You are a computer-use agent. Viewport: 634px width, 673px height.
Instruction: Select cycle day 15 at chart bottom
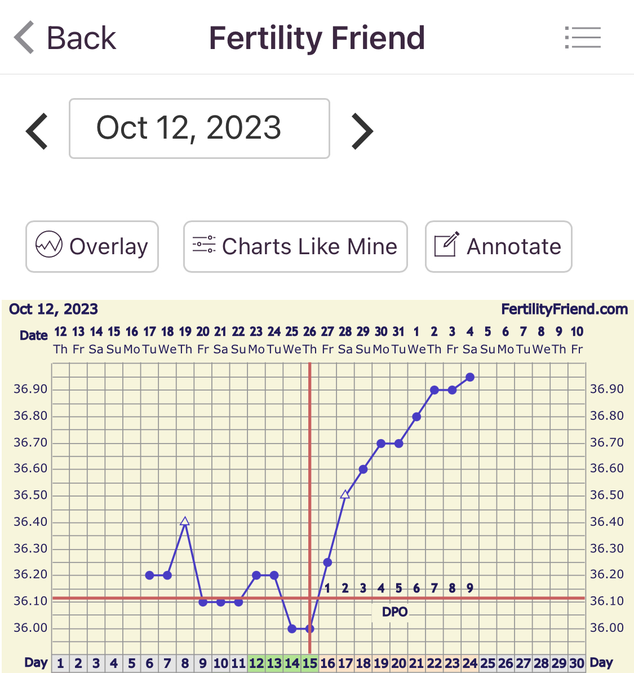point(309,663)
